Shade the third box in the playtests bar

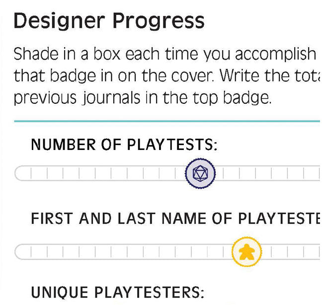[x=55, y=173]
